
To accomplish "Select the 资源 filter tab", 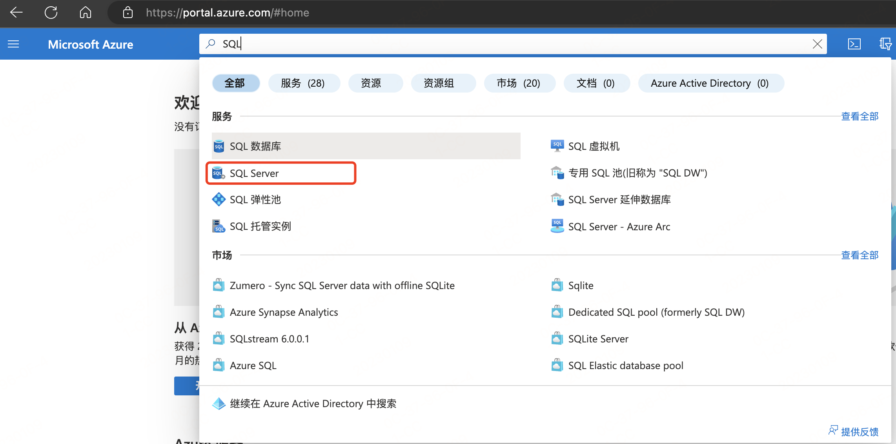I will click(375, 83).
